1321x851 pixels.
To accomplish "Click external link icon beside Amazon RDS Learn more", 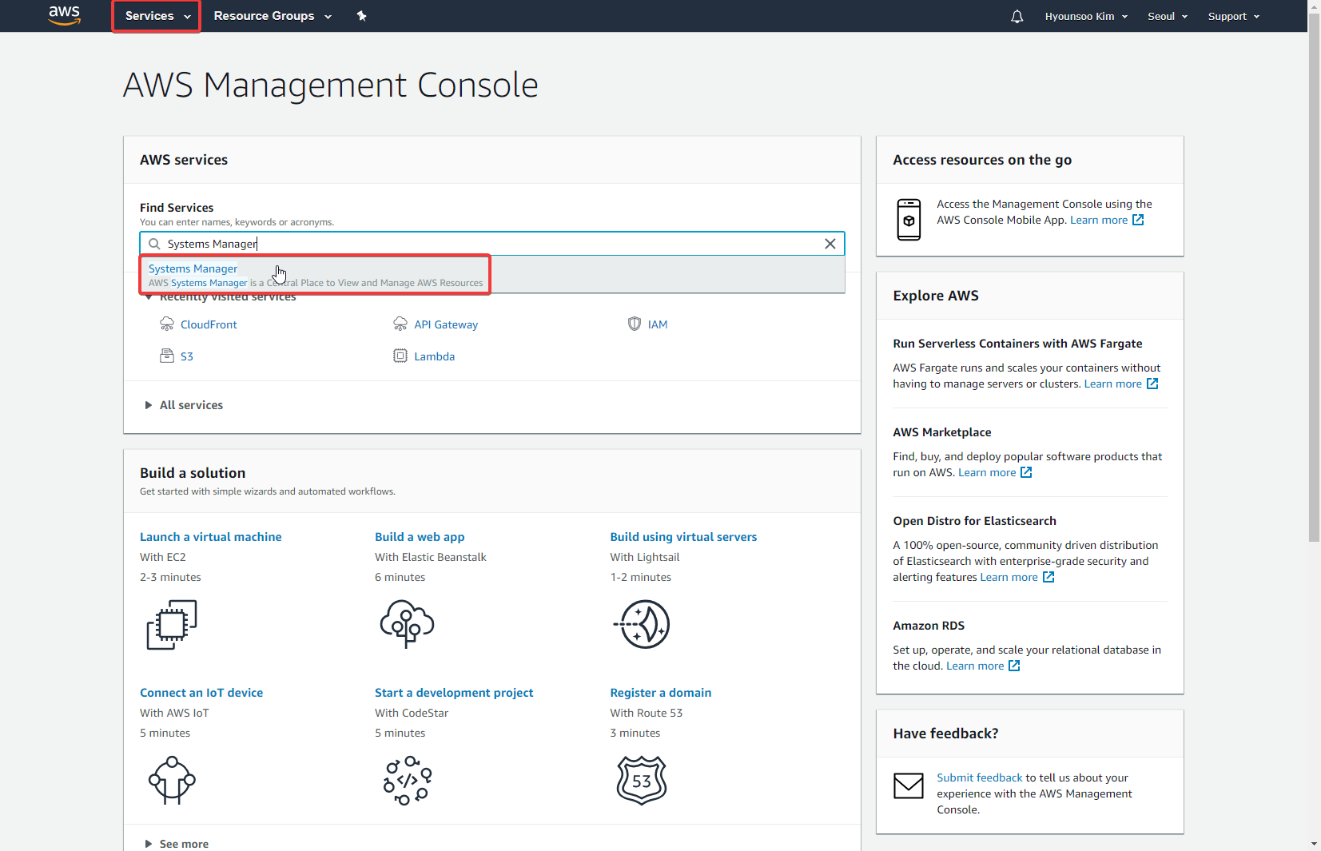I will point(1014,666).
